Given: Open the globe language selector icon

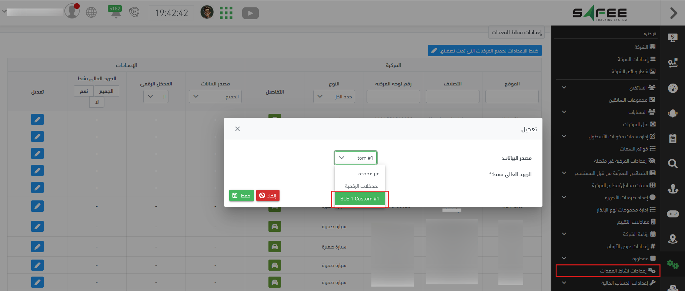Looking at the screenshot, I should 91,13.
